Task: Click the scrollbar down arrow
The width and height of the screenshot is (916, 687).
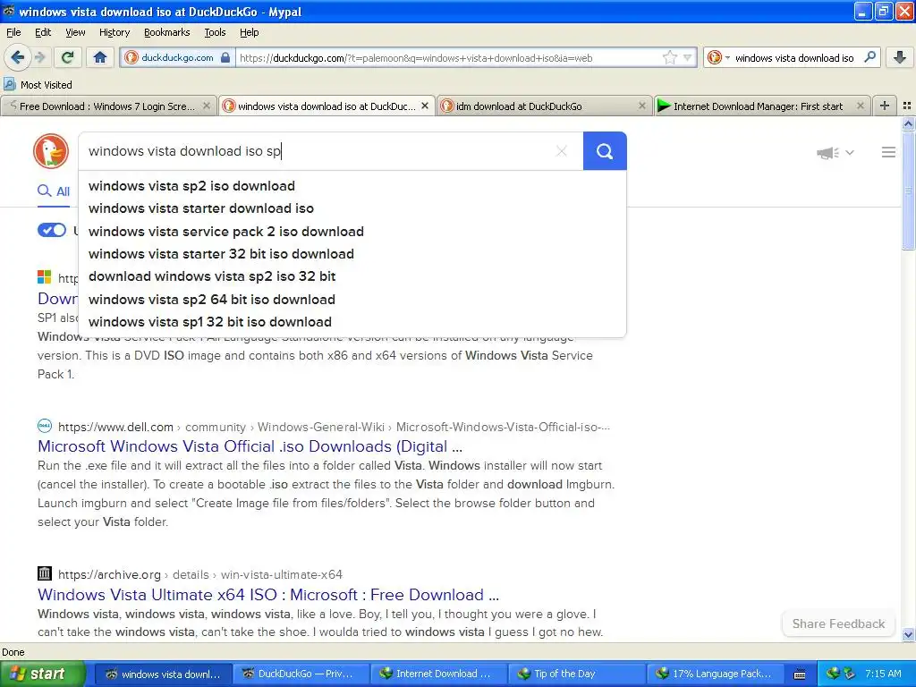Action: (x=908, y=635)
